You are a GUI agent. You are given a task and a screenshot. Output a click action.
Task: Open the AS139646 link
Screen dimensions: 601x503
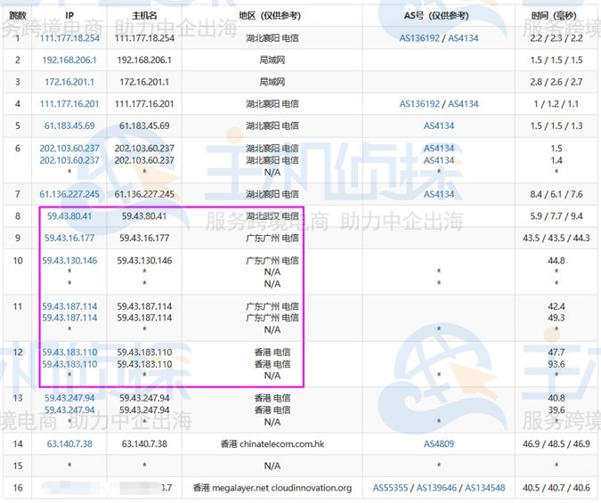tap(436, 488)
